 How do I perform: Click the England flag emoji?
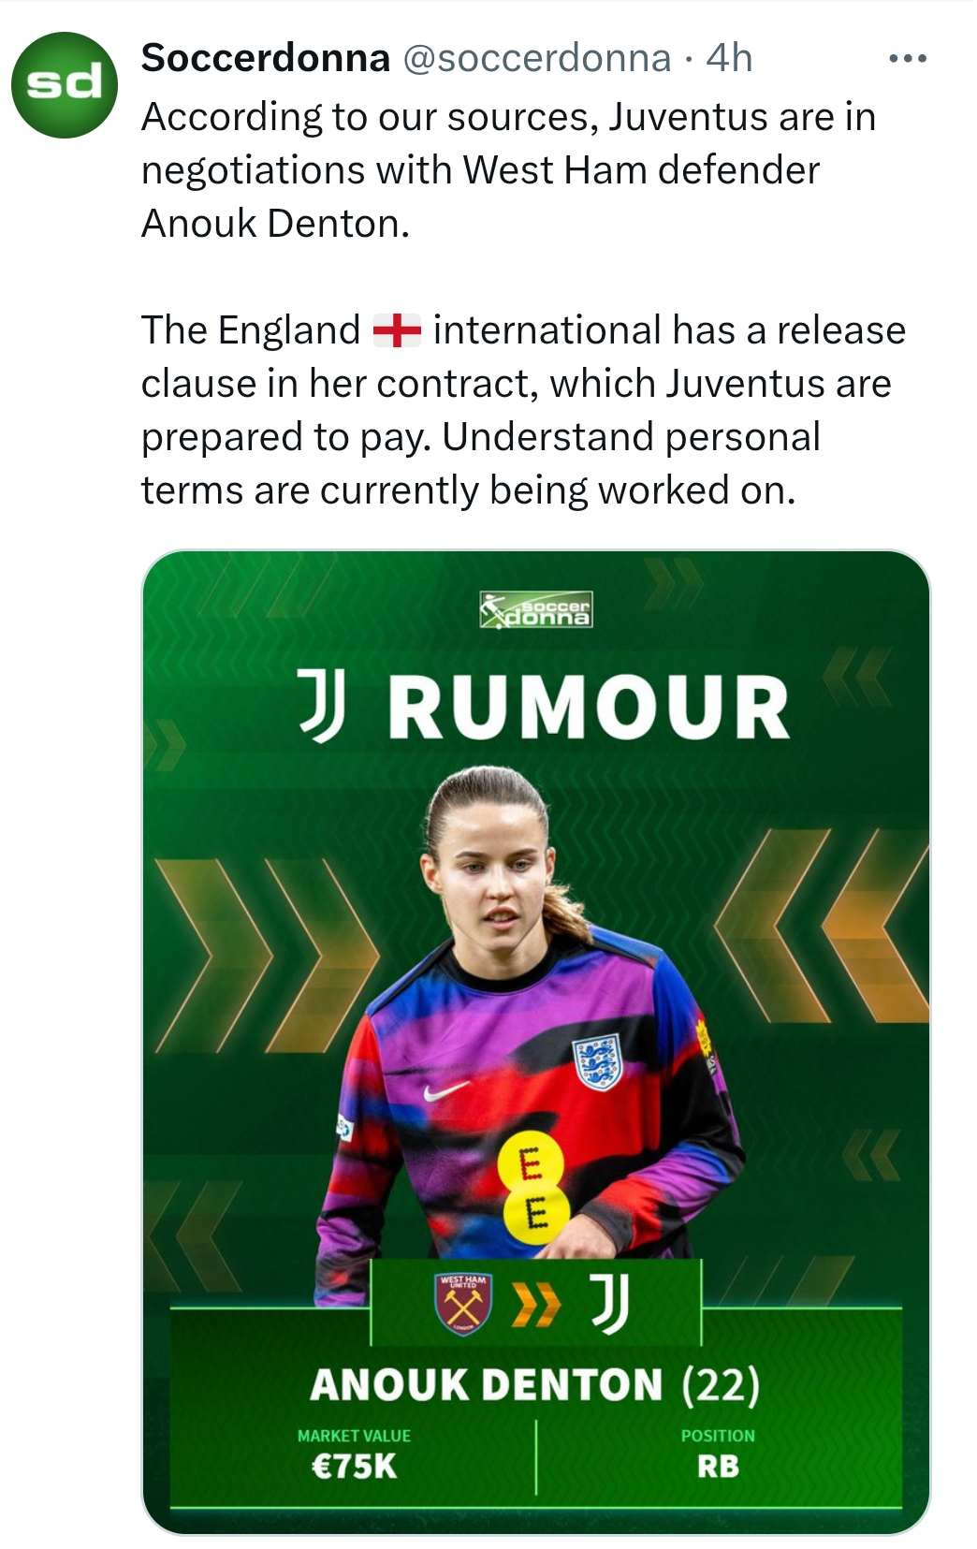tap(397, 330)
